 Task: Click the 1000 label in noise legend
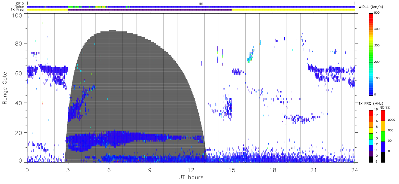pos(391,130)
